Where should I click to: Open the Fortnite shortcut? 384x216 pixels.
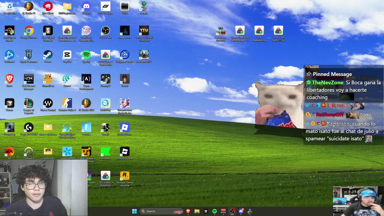[86, 129]
